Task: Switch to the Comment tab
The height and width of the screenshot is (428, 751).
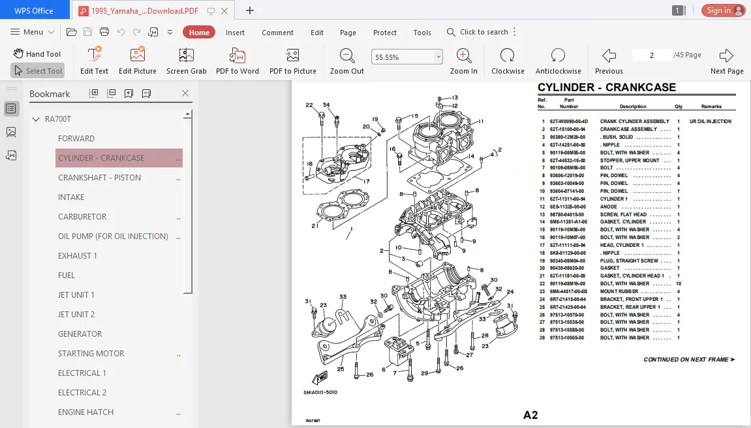Action: [277, 33]
